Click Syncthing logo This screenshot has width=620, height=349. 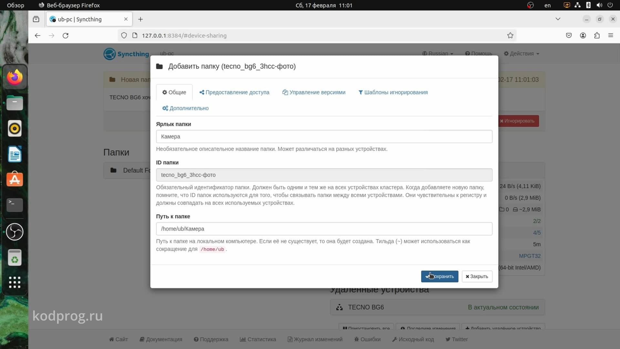(126, 54)
